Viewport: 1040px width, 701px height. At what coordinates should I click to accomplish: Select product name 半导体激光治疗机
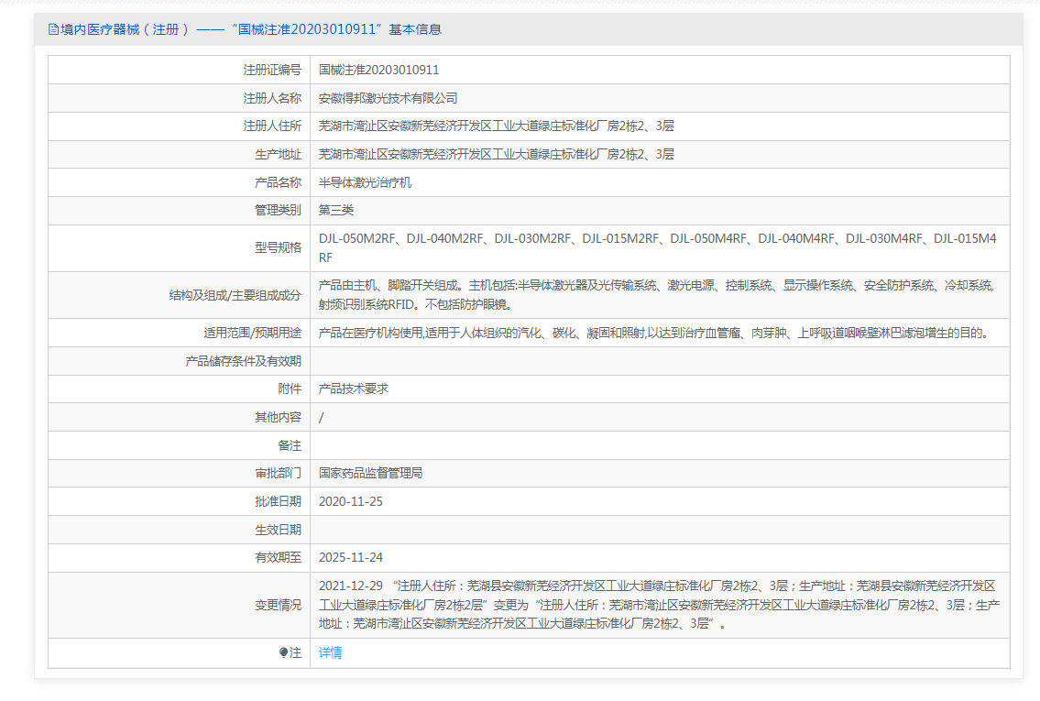click(365, 182)
